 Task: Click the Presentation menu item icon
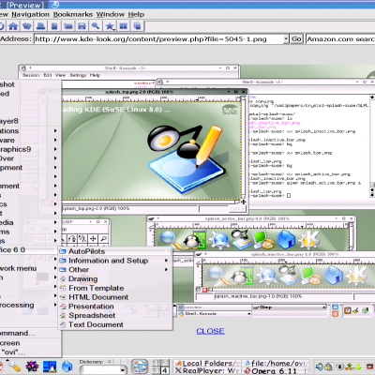coord(63,307)
